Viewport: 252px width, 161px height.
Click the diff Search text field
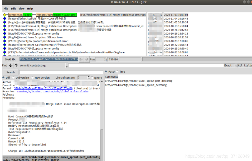click(61, 72)
